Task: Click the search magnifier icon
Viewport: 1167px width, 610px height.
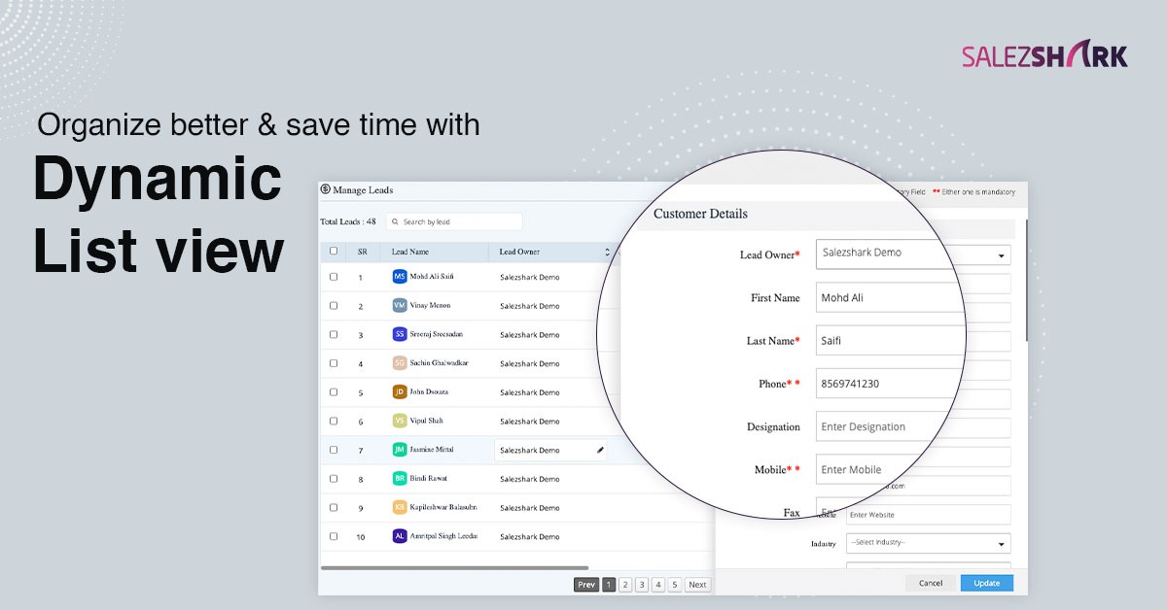Action: pos(396,222)
